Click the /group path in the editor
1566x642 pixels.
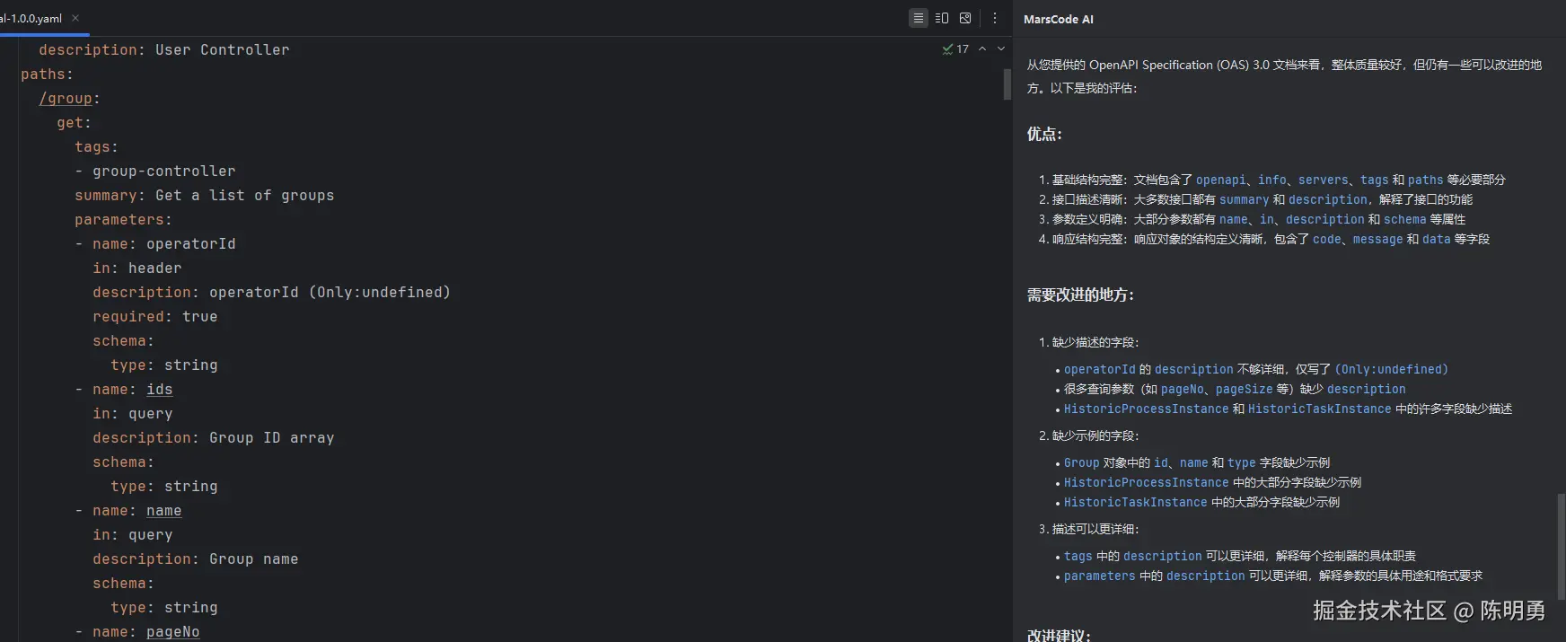coord(66,99)
